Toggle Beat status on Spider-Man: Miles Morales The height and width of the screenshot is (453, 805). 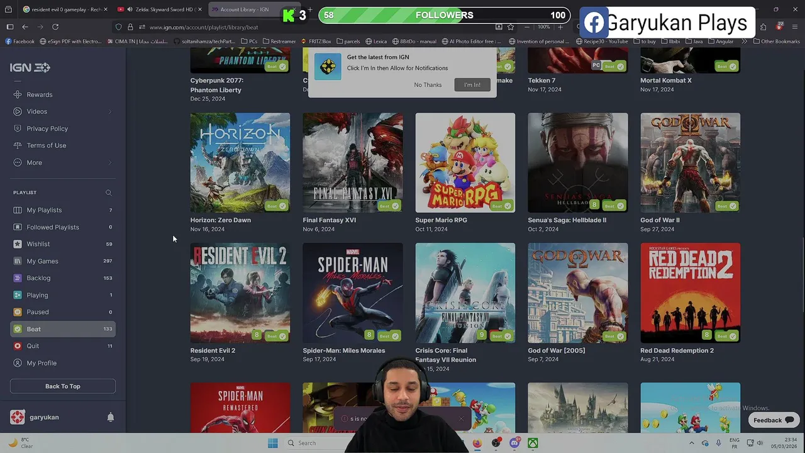click(389, 336)
